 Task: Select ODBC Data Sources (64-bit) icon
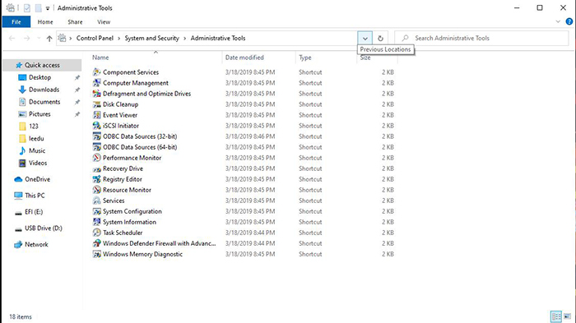96,147
